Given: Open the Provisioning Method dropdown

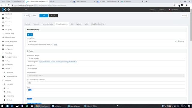Looking at the screenshot, I should pos(106,59).
